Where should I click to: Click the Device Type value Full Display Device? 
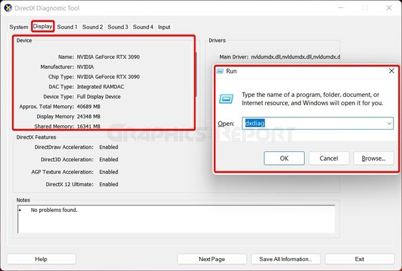[x=99, y=97]
